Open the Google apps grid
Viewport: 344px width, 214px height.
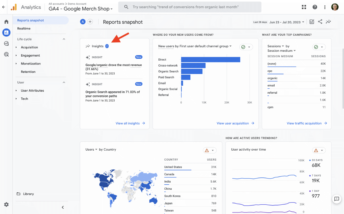[x=304, y=7]
